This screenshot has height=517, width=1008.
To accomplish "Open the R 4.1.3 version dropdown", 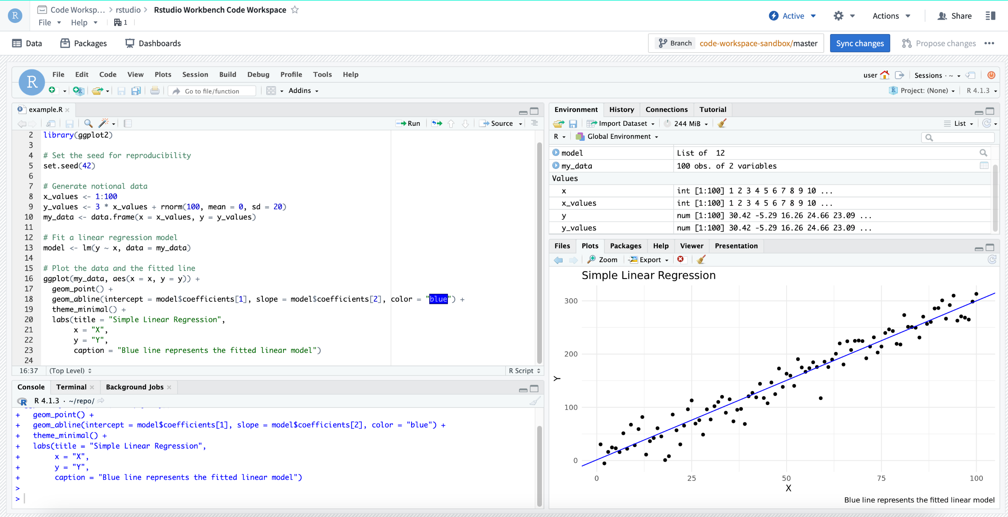I will [982, 91].
